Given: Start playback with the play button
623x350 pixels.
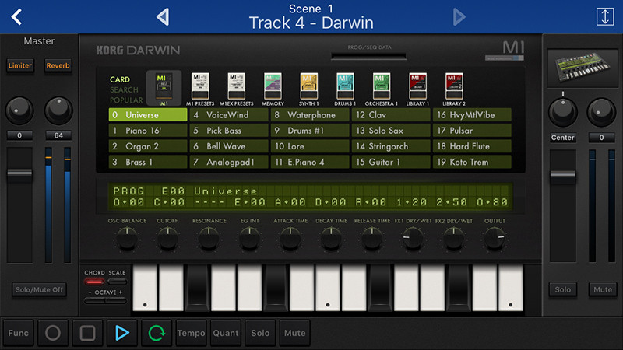Looking at the screenshot, I should pyautogui.click(x=122, y=333).
